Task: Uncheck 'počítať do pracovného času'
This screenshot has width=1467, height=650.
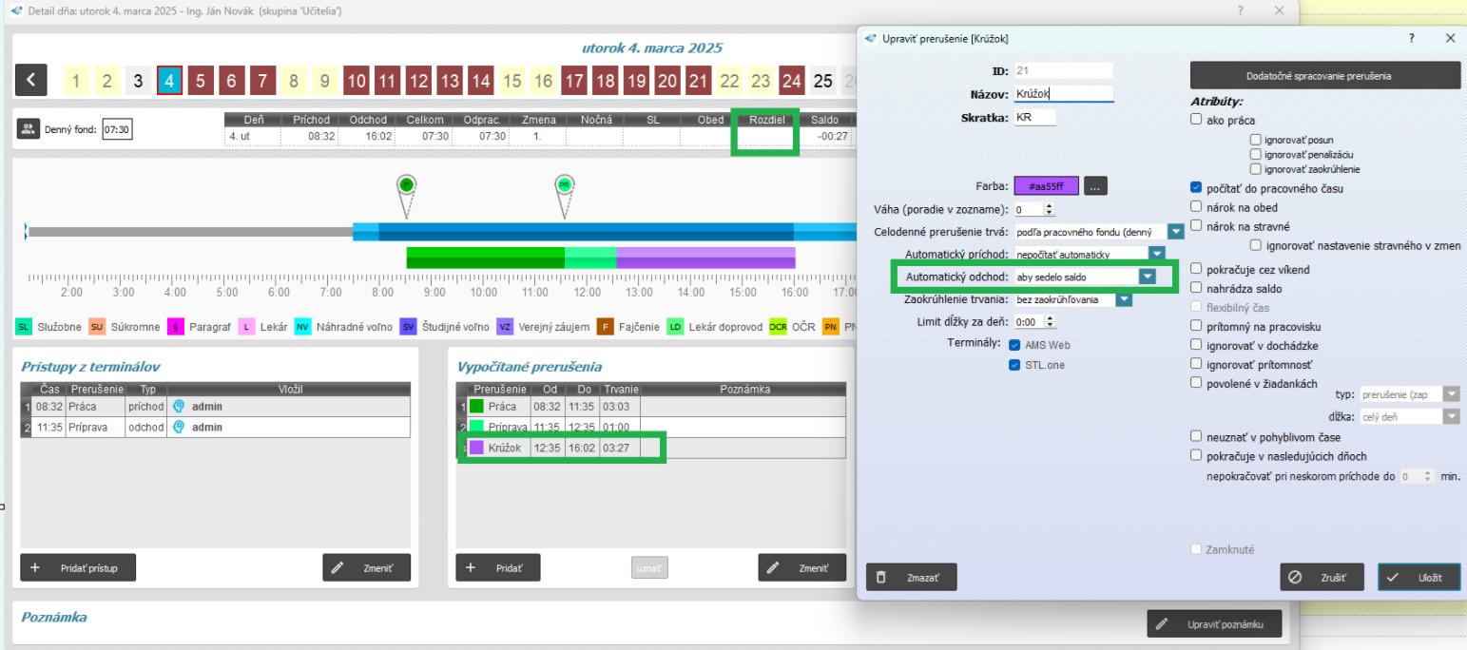Action: pos(1196,188)
